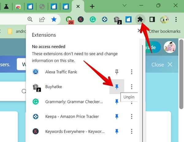Click the share page icon
This screenshot has width=184, height=142.
pos(42,19)
